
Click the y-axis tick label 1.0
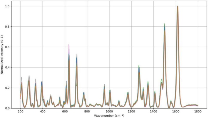pos(8,6)
